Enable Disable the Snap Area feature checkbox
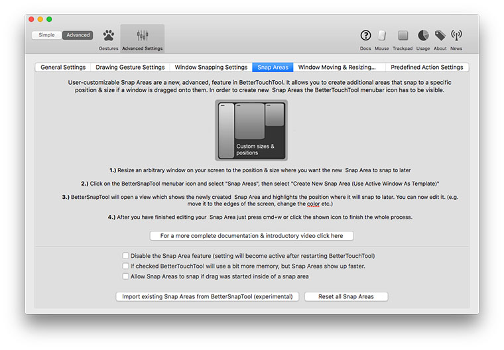Viewport: 504px width, 350px height. tap(126, 256)
